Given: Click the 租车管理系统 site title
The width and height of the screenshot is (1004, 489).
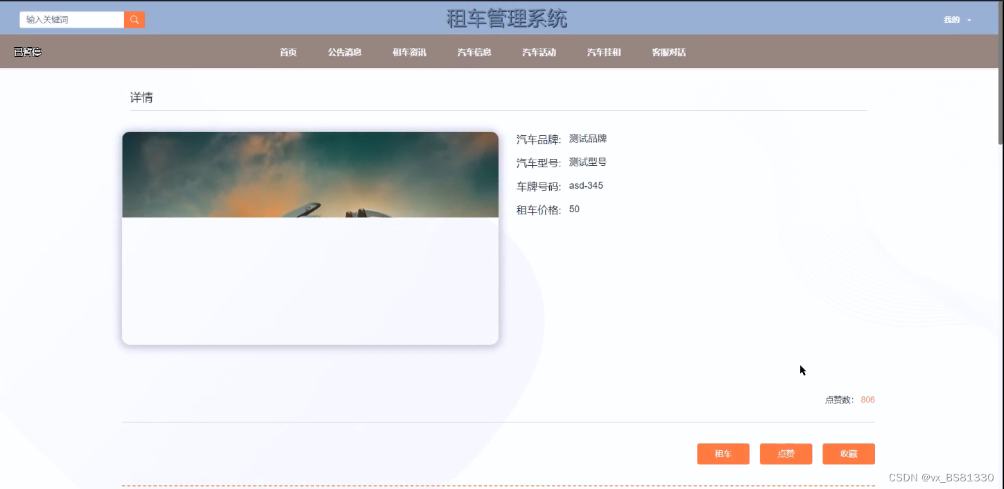Looking at the screenshot, I should pos(507,19).
